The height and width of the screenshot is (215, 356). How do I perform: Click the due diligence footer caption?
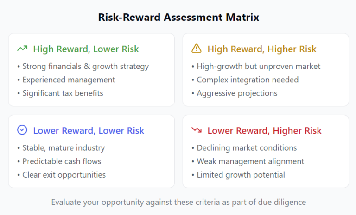178,202
